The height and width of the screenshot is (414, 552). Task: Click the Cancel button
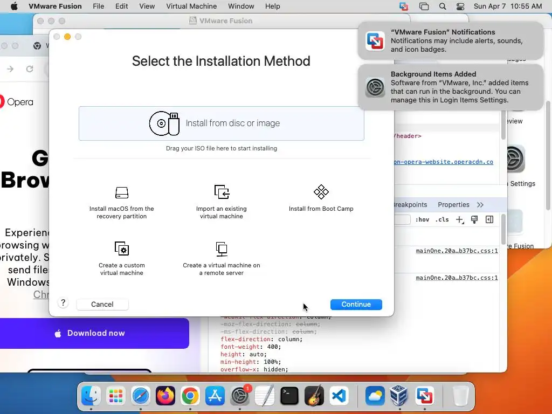coord(102,305)
